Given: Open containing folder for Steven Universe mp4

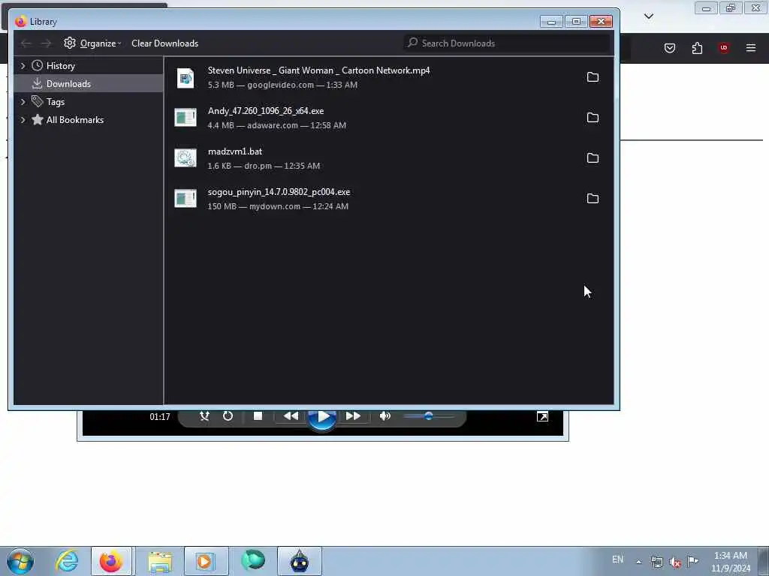Looking at the screenshot, I should tap(593, 77).
